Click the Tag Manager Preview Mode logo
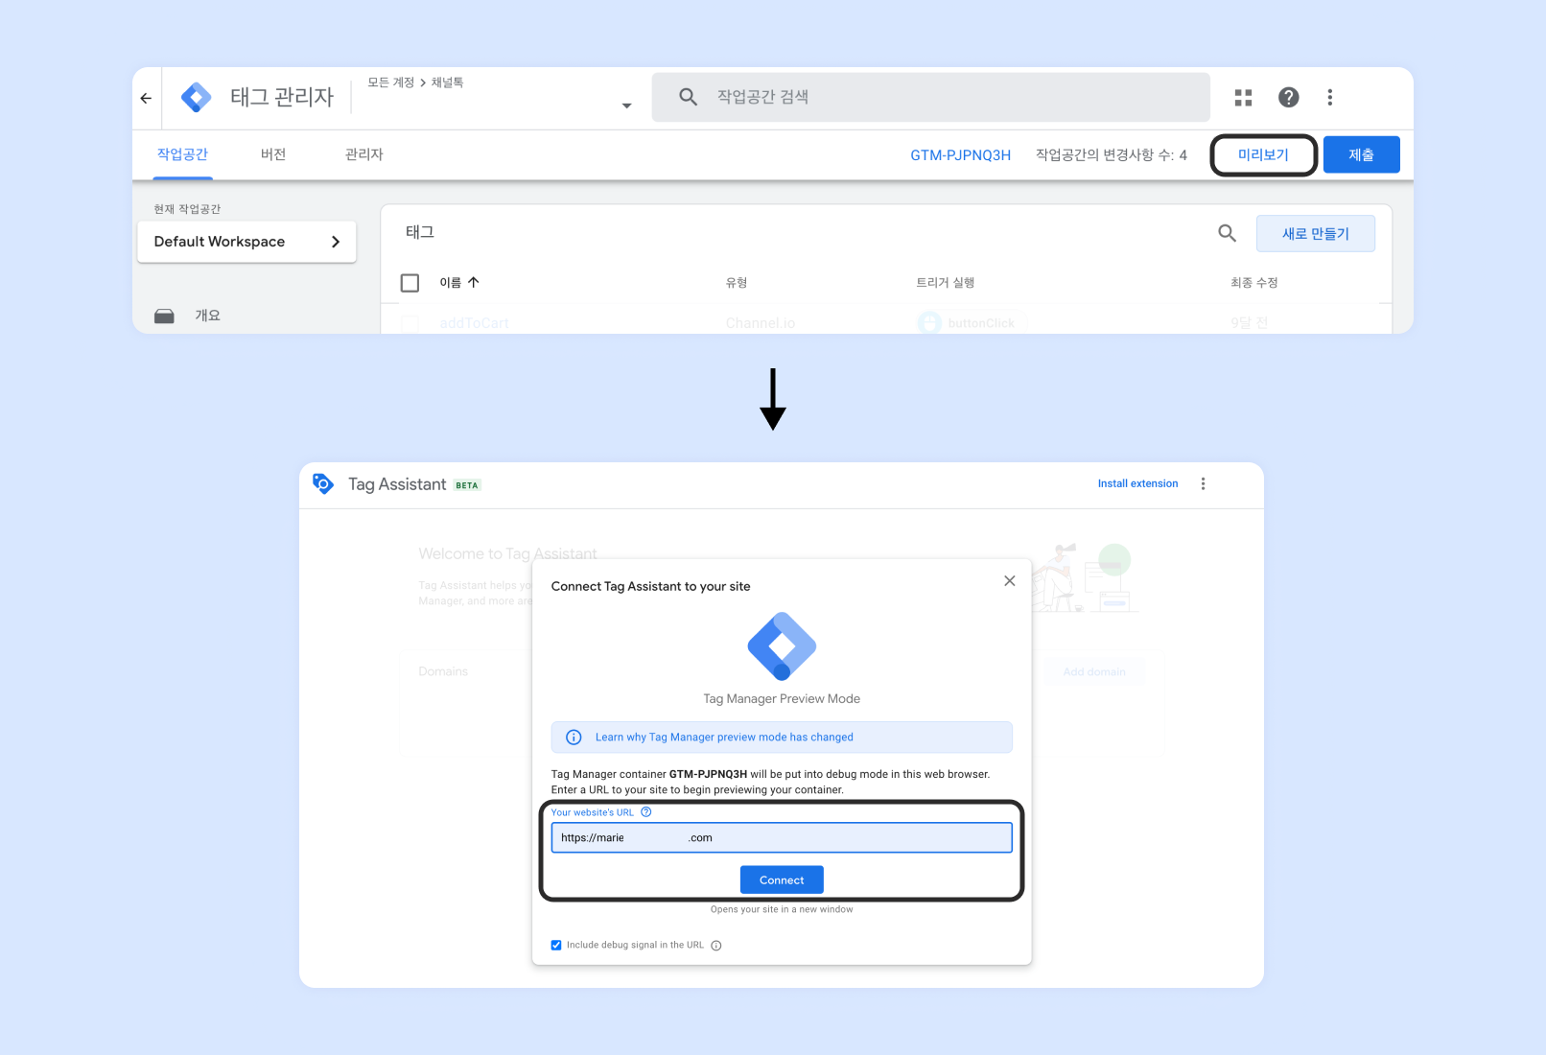Image resolution: width=1546 pixels, height=1055 pixels. tap(782, 646)
